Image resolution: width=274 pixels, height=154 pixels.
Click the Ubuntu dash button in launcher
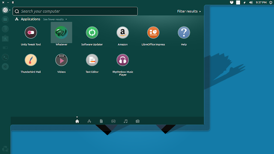click(5, 10)
